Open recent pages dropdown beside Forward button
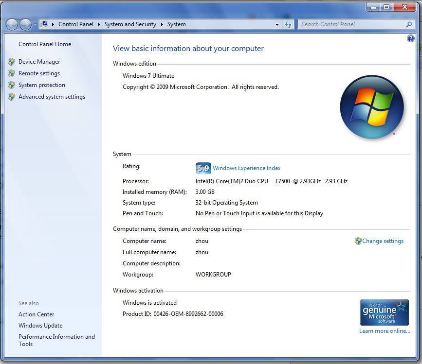The height and width of the screenshot is (364, 422). (35, 25)
